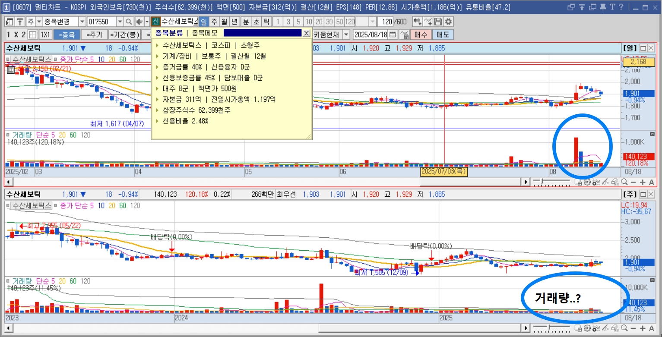
Task: Open the 종목분류 tab in popup
Action: pyautogui.click(x=169, y=33)
